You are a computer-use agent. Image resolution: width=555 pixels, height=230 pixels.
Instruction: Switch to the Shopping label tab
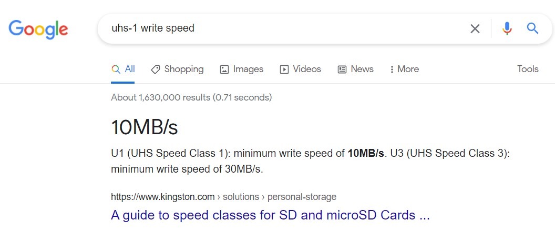click(x=184, y=69)
